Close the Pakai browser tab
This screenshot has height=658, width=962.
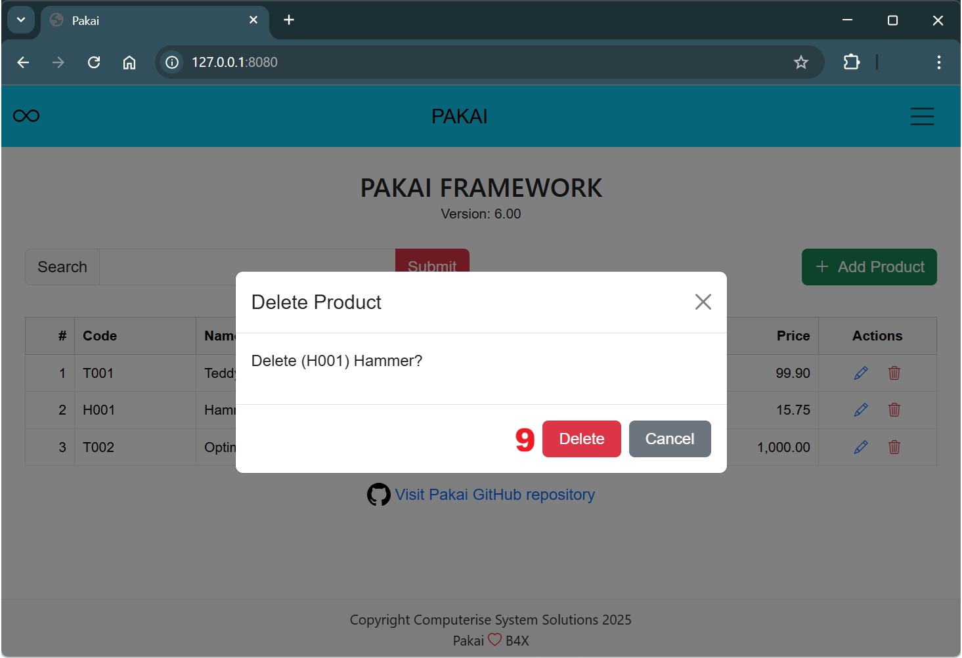253,20
